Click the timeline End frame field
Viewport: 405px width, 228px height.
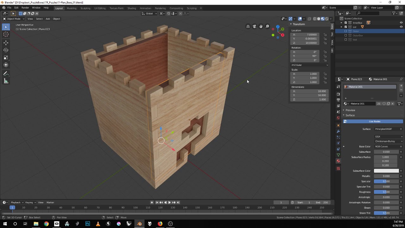click(x=322, y=202)
